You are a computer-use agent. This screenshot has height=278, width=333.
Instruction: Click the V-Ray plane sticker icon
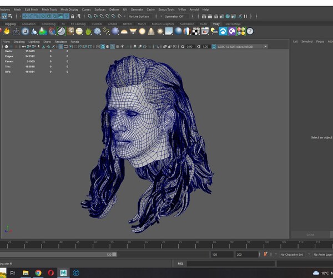61,31
